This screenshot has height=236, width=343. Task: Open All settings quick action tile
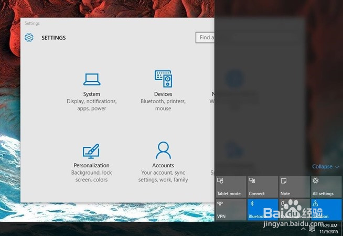pyautogui.click(x=326, y=187)
